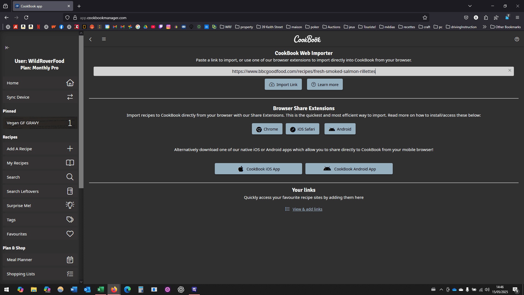The width and height of the screenshot is (524, 295).
Task: Open Favourites in the sidebar
Action: (40, 234)
